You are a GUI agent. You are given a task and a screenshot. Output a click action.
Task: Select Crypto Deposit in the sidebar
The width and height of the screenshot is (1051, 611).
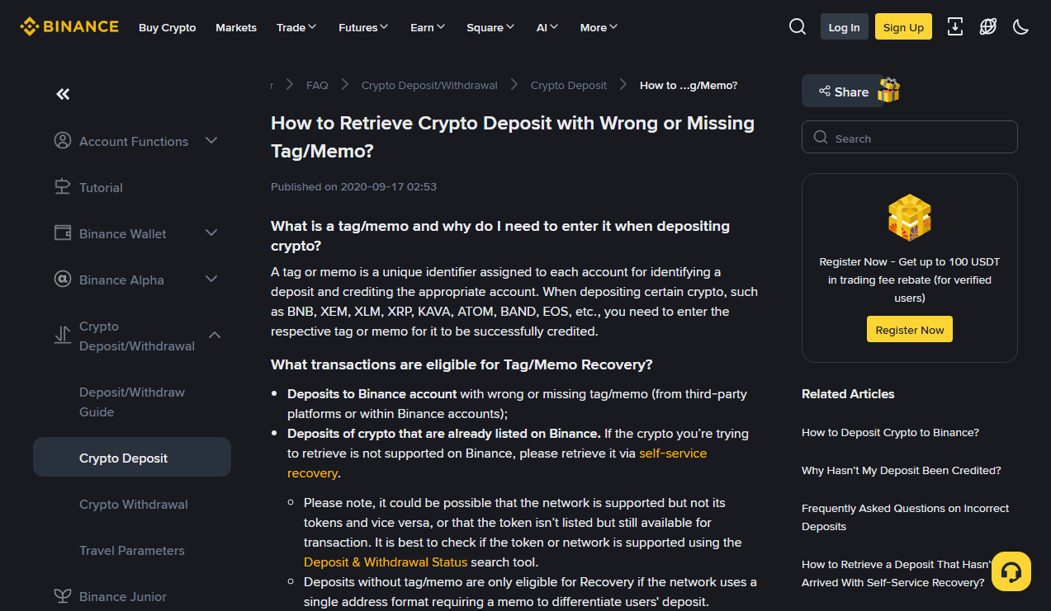132,458
